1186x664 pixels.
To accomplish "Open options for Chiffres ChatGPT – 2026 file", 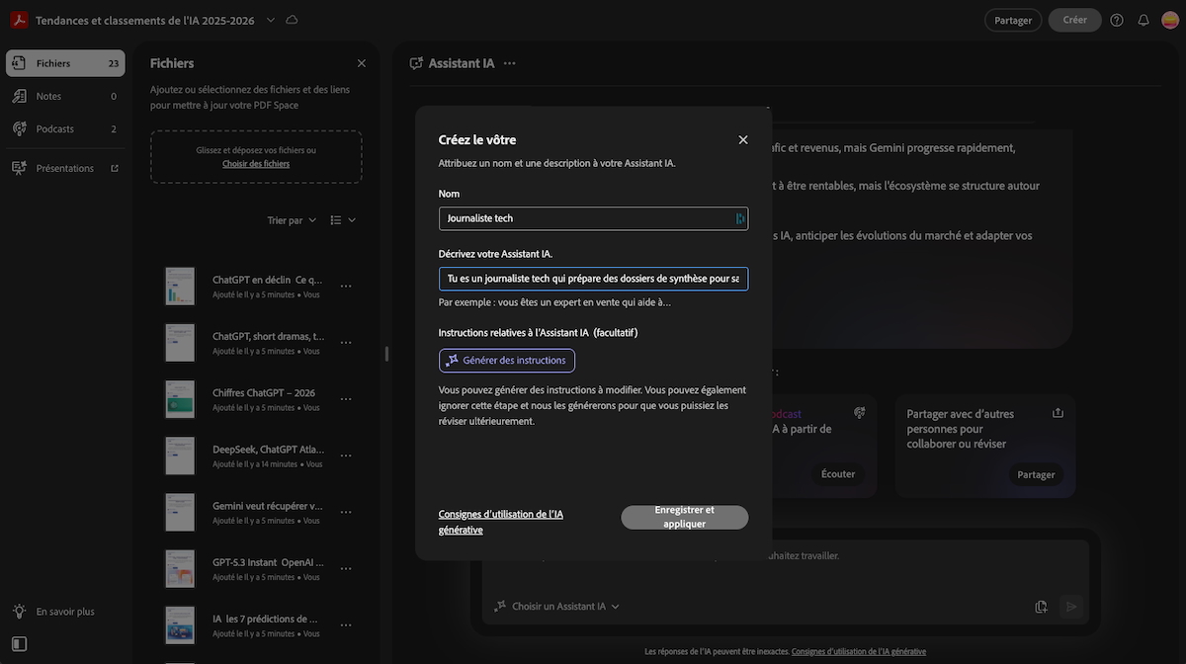I will pyautogui.click(x=346, y=399).
